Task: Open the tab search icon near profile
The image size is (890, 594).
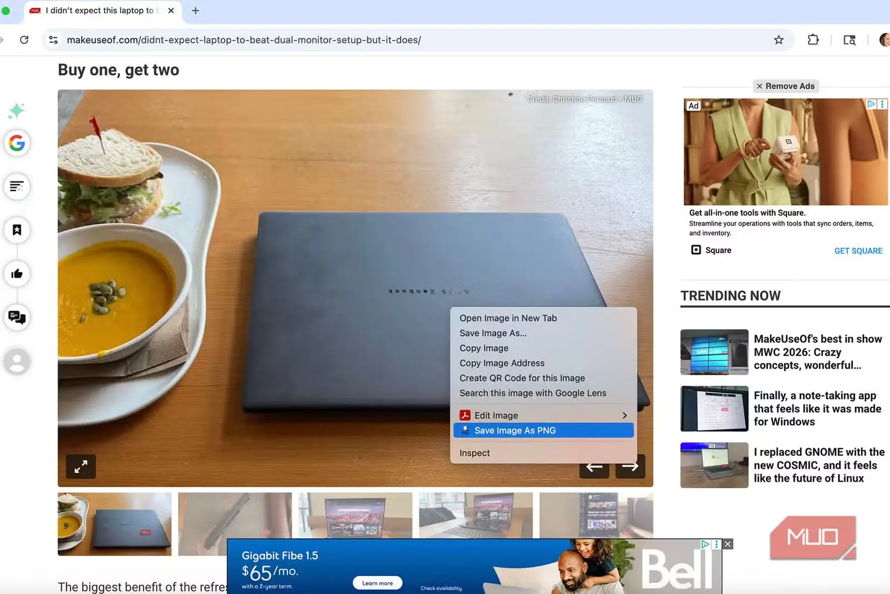Action: (849, 40)
